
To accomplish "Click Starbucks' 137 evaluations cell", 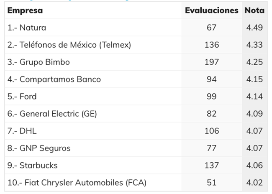I will (x=212, y=165).
